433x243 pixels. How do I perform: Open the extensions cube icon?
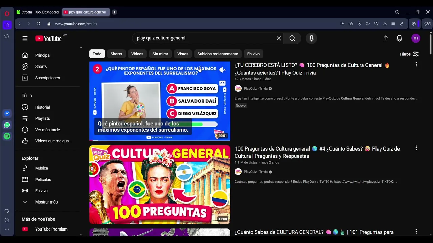(x=414, y=24)
